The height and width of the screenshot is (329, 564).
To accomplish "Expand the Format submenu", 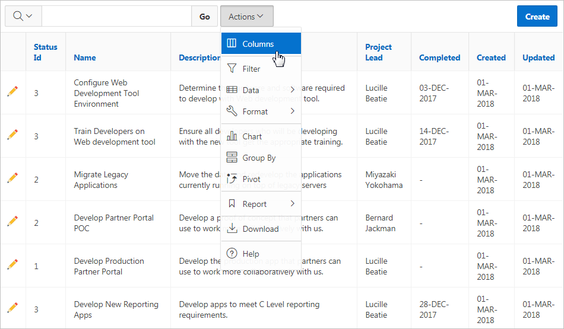I will pyautogui.click(x=261, y=111).
